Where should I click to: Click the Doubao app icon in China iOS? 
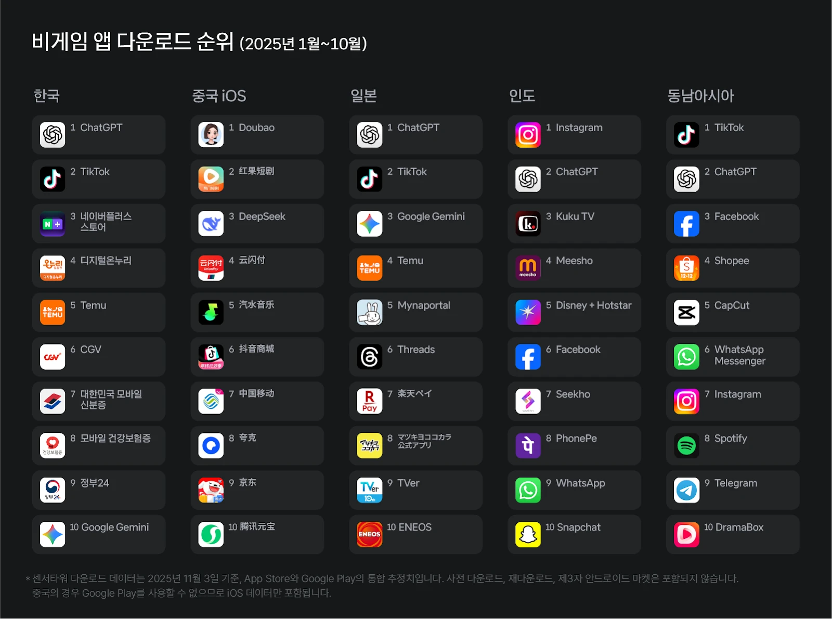click(x=211, y=135)
